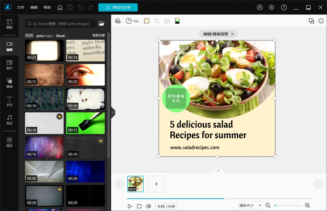Click the zoom slider handle

coord(278,205)
